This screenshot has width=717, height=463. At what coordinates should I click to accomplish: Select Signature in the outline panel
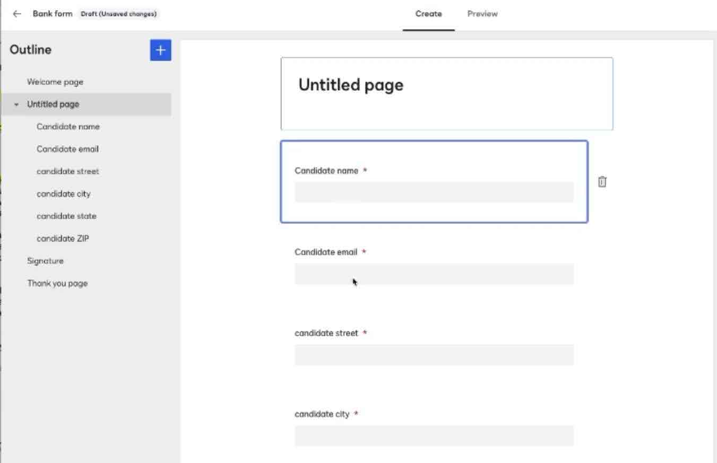coord(45,260)
